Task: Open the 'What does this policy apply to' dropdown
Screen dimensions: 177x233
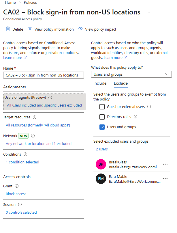Action: [x=131, y=74]
